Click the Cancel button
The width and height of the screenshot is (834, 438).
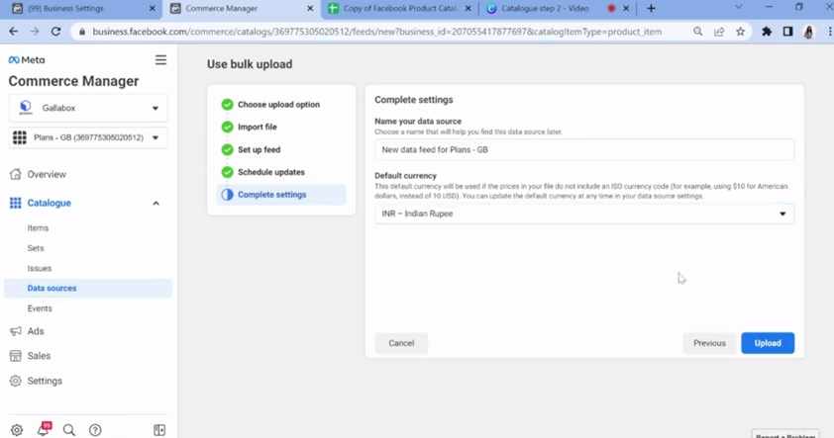[401, 343]
